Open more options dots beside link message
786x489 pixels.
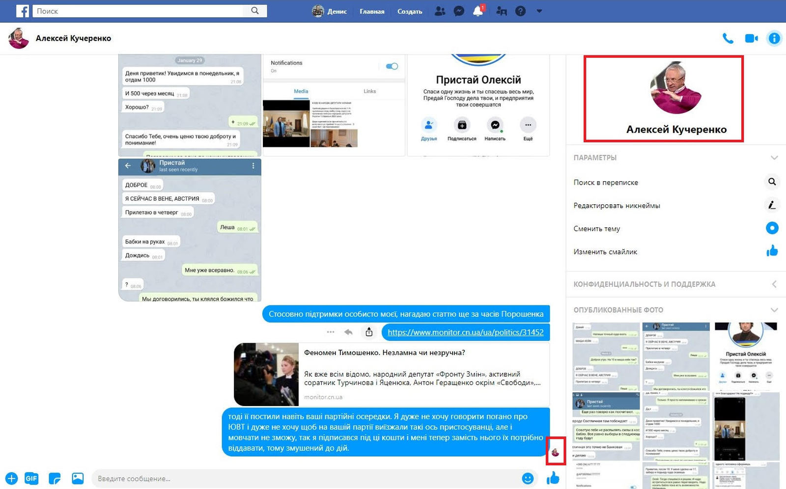click(x=331, y=332)
